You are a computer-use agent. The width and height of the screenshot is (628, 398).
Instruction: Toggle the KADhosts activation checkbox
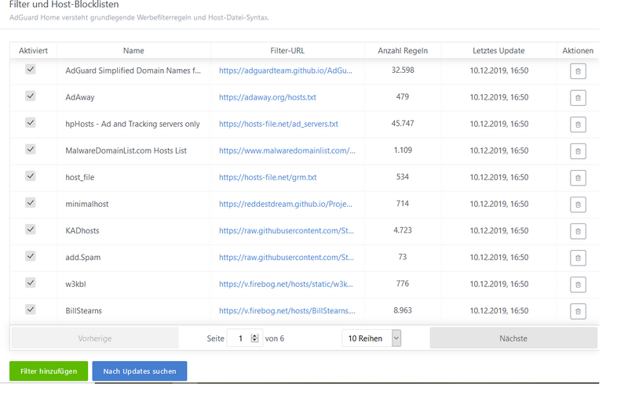pyautogui.click(x=31, y=229)
